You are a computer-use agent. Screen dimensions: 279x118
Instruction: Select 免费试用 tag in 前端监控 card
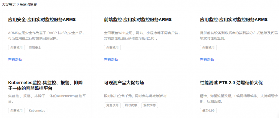tap(113, 48)
